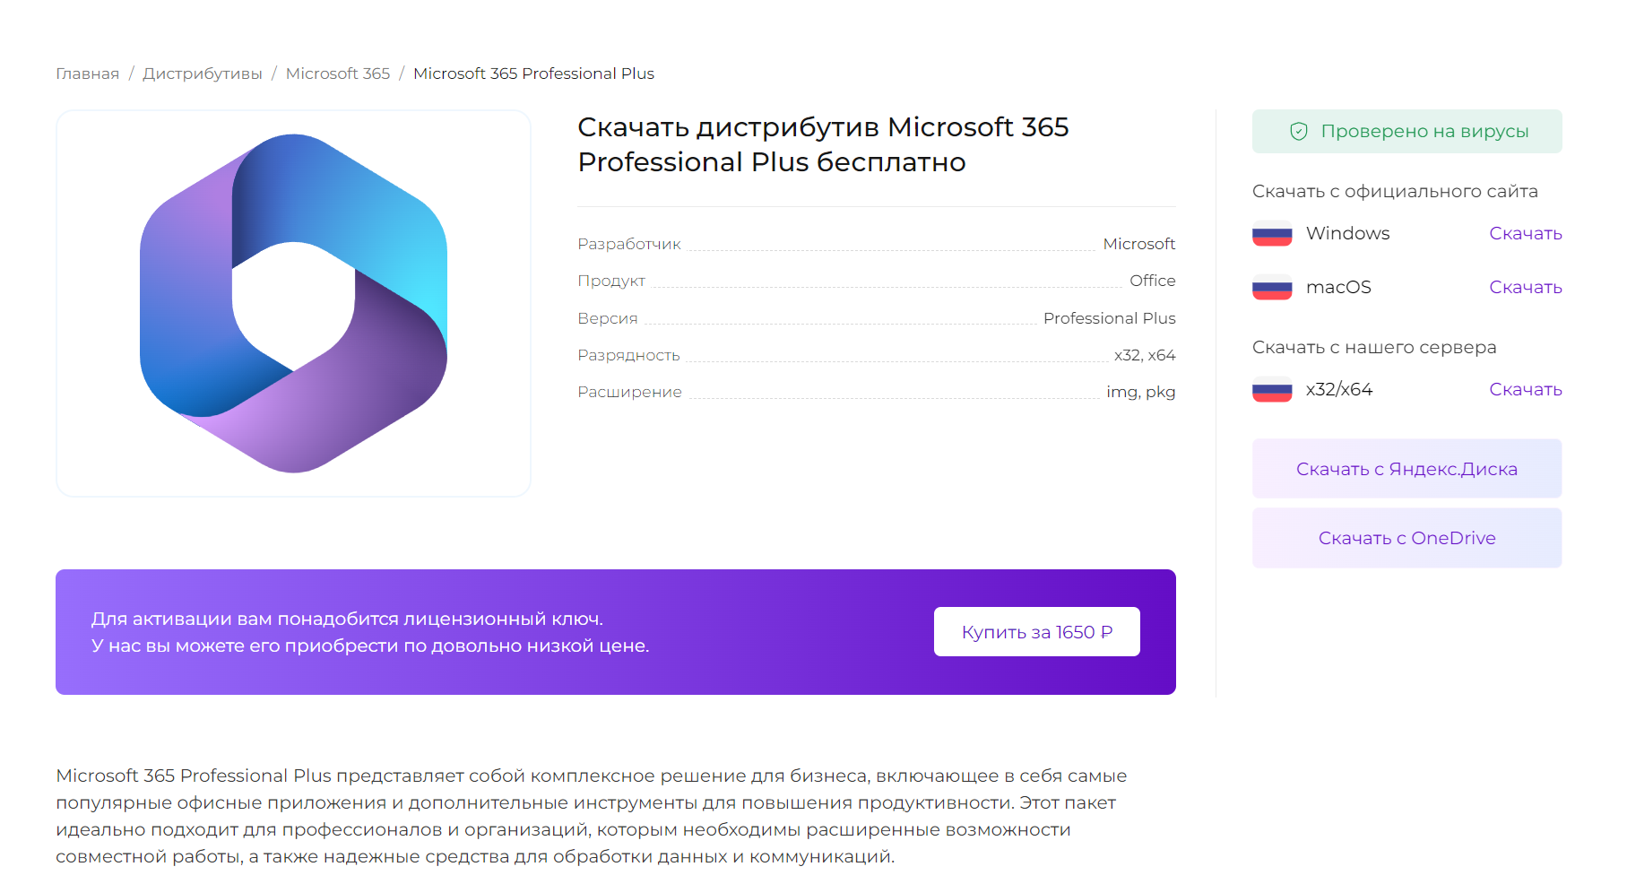Open Microsoft 365 breadcrumb link
Screen dimensions: 1627x884
(338, 74)
